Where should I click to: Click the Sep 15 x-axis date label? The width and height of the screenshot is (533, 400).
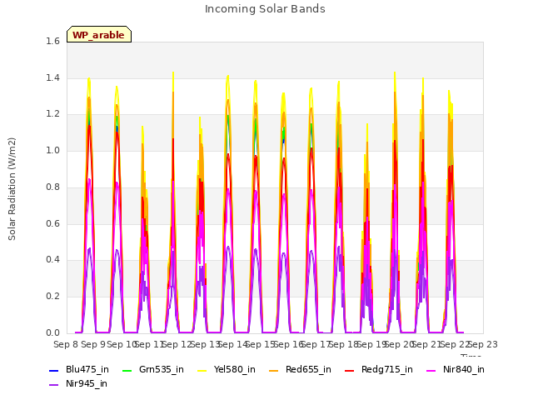pyautogui.click(x=261, y=345)
